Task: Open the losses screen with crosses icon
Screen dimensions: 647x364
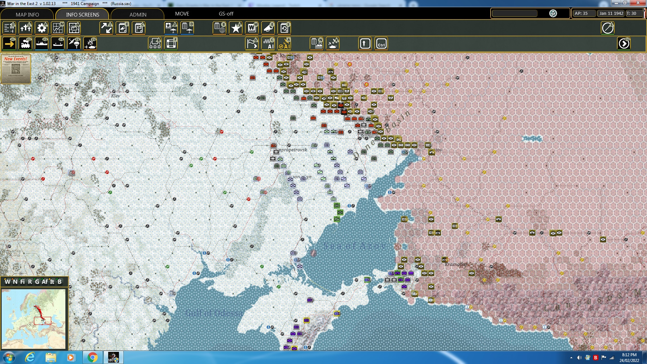Action: [x=25, y=28]
